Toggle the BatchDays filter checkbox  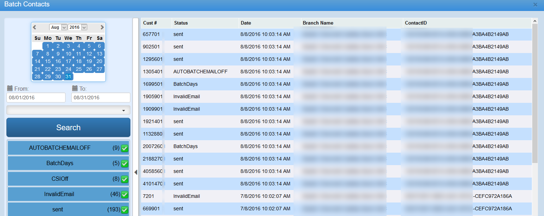tap(125, 164)
